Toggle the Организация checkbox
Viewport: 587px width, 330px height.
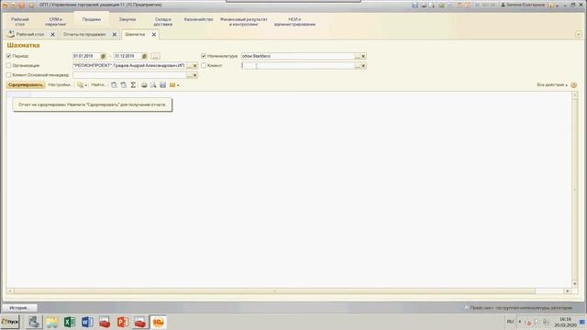click(8, 65)
